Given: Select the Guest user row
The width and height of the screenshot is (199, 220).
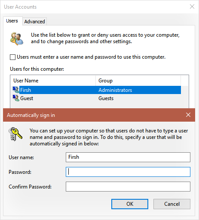Looking at the screenshot, I should pyautogui.click(x=96, y=98).
